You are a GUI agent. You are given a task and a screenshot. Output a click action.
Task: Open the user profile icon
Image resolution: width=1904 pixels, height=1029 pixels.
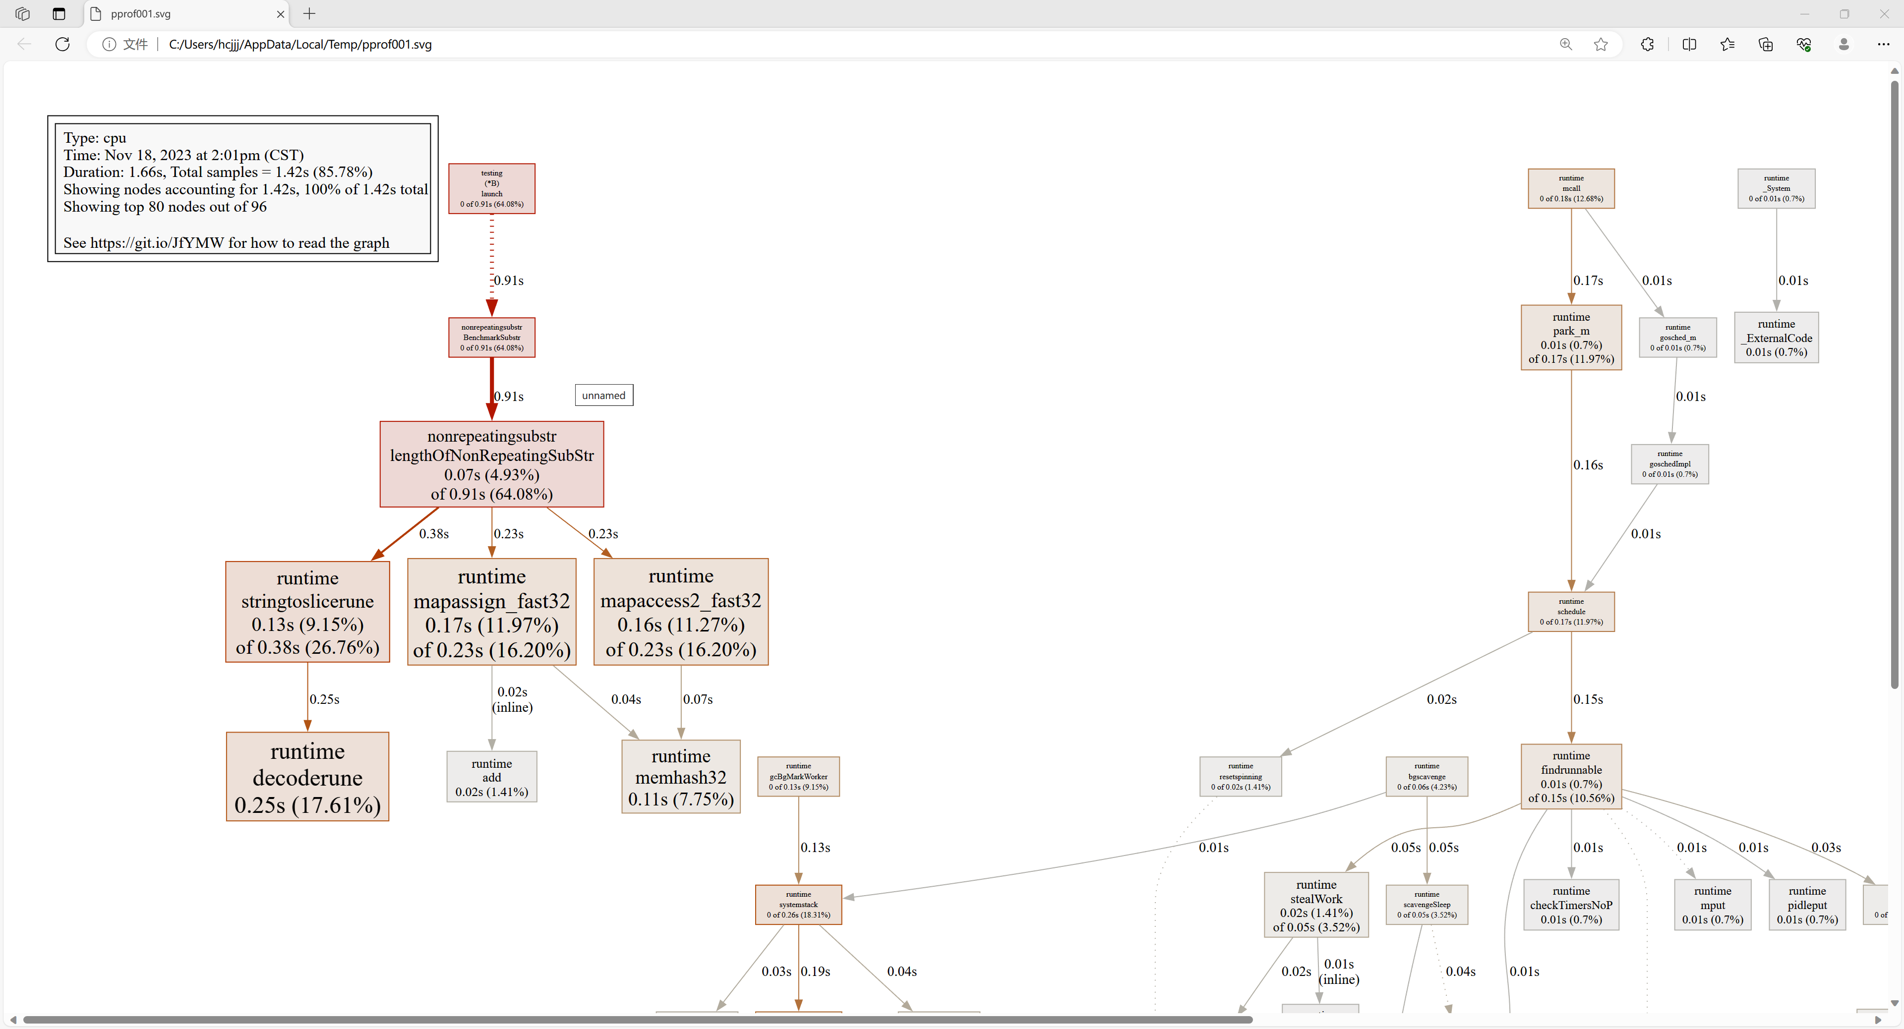click(1844, 44)
